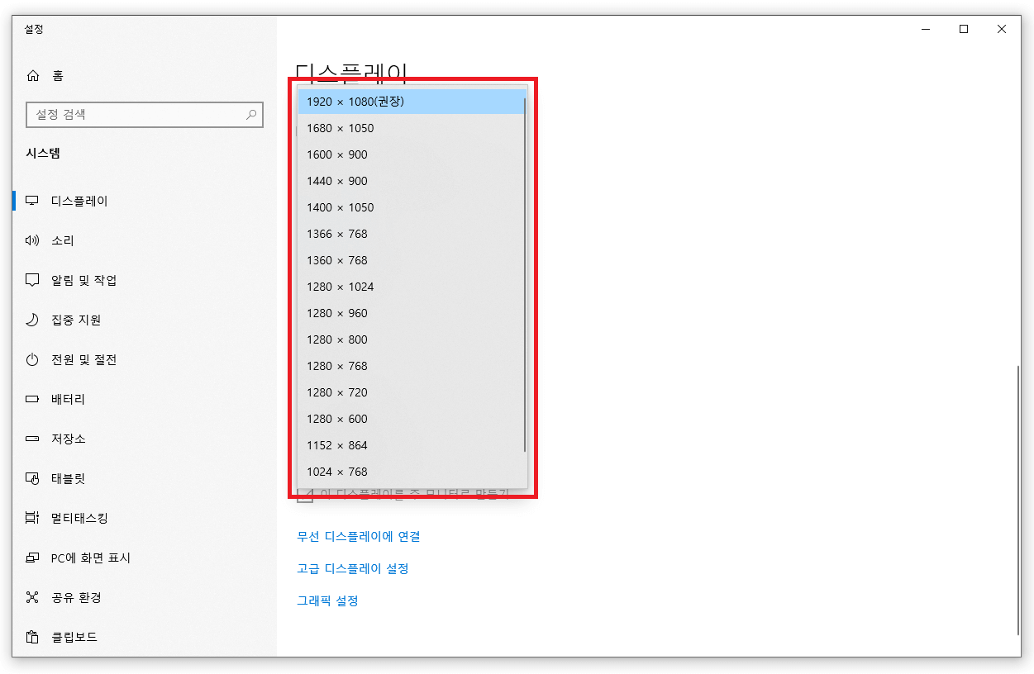1034x674 pixels.
Task: Select 1280 × 1024 option
Action: tap(412, 287)
